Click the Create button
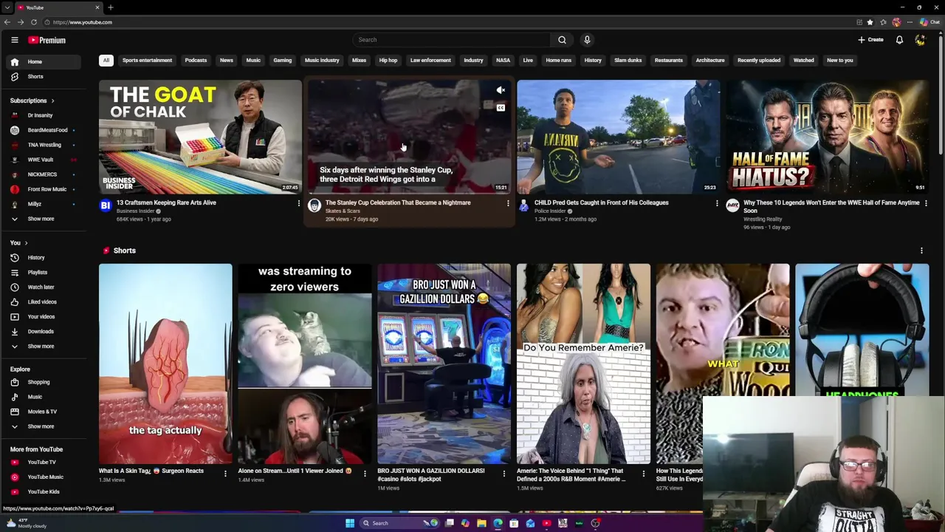Image resolution: width=945 pixels, height=532 pixels. point(870,40)
